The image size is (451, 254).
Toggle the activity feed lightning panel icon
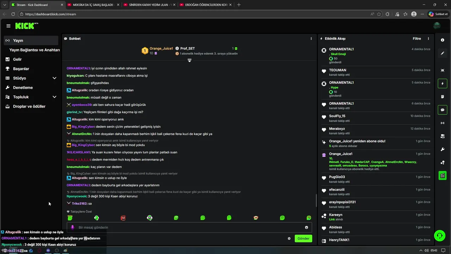443,84
